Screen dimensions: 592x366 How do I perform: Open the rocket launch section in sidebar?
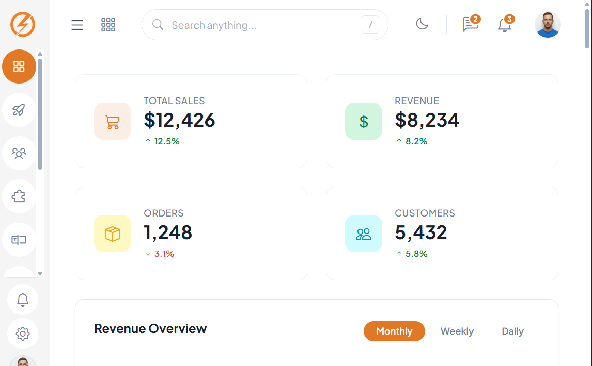(19, 110)
